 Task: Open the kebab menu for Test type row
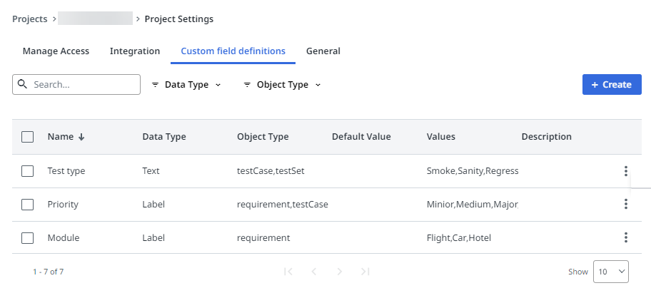pyautogui.click(x=625, y=171)
